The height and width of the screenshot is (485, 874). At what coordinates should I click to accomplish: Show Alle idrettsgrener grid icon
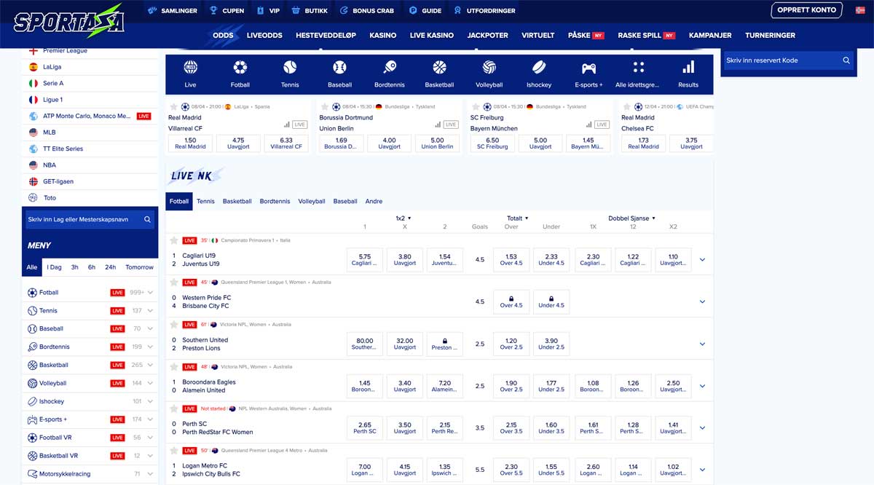click(x=639, y=68)
